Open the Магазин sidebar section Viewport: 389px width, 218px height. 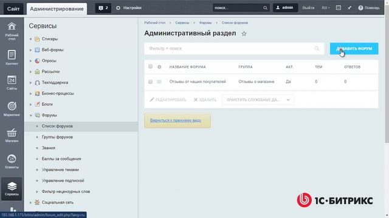(12, 135)
